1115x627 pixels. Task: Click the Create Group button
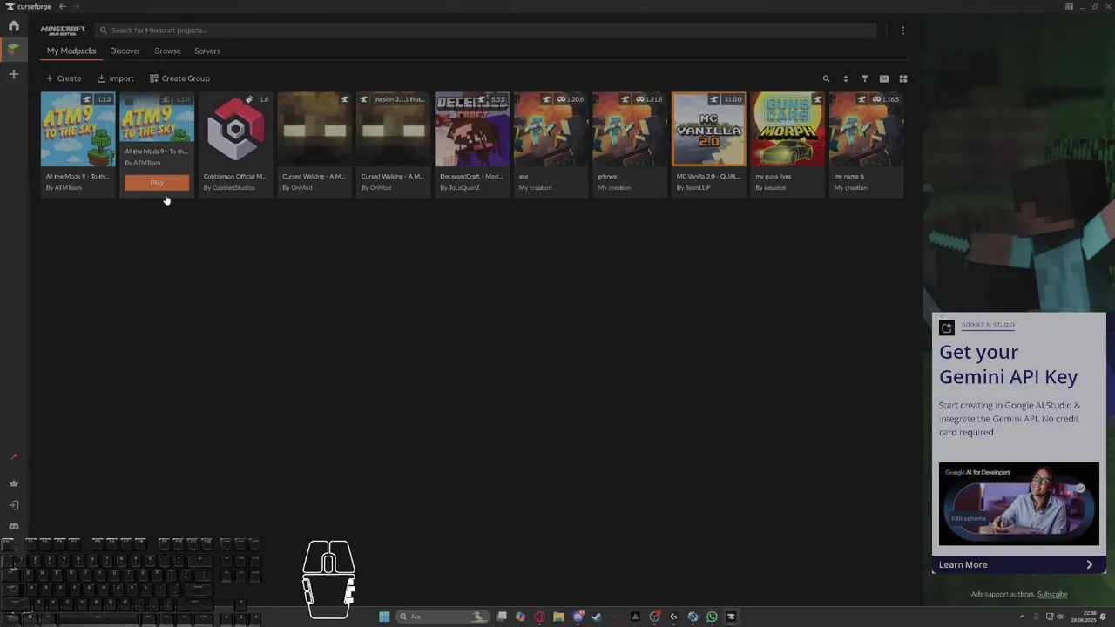179,78
